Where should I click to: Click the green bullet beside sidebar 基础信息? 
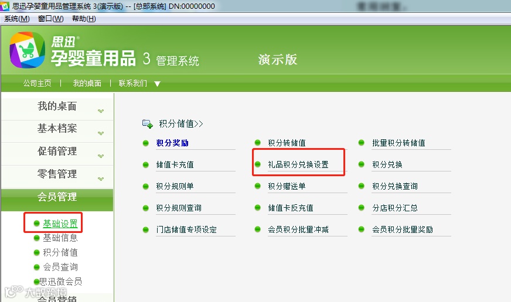click(36, 238)
